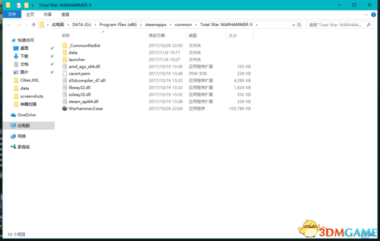
Task: Select the cacert.pem file icon
Action: (x=64, y=73)
